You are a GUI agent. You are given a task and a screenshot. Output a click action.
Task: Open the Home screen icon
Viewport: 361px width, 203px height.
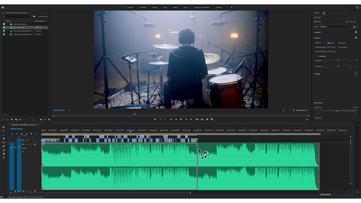click(x=3, y=7)
